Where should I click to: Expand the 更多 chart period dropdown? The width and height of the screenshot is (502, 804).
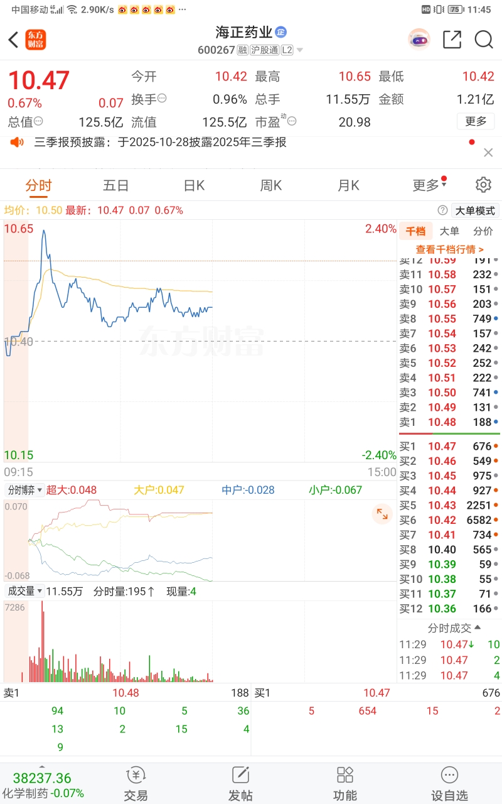point(429,185)
